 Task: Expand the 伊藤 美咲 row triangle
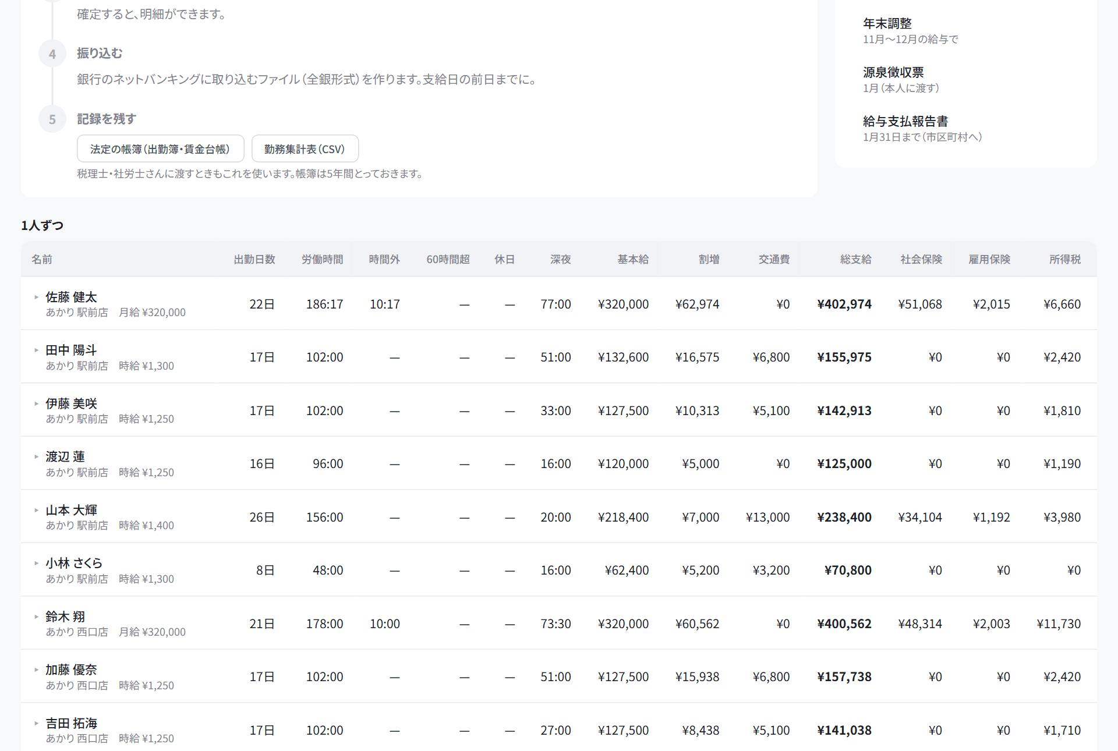tap(36, 403)
